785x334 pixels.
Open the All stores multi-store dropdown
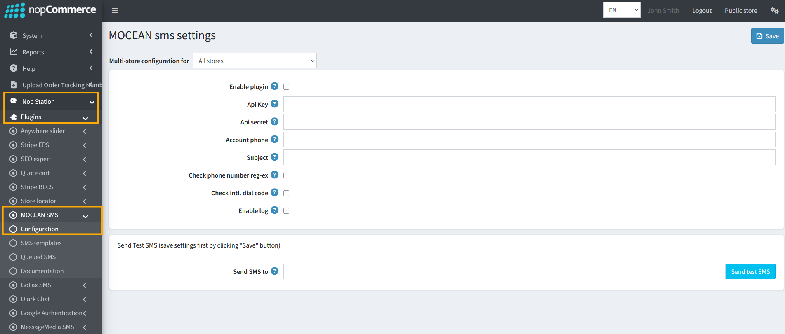pyautogui.click(x=255, y=61)
